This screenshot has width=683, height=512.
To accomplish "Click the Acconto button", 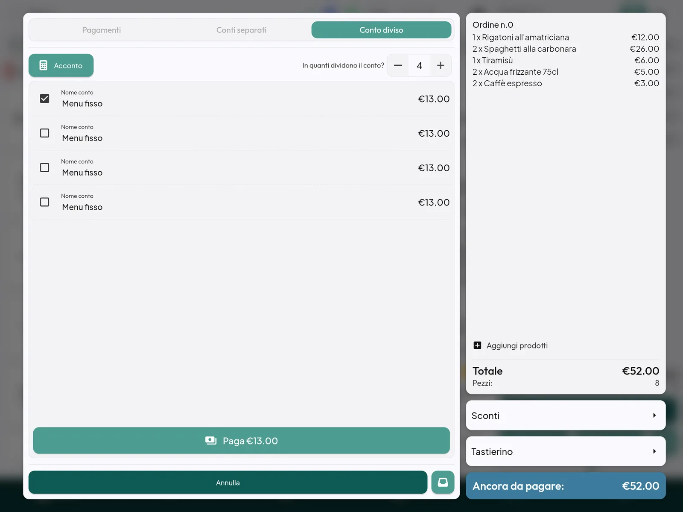I will click(x=61, y=65).
